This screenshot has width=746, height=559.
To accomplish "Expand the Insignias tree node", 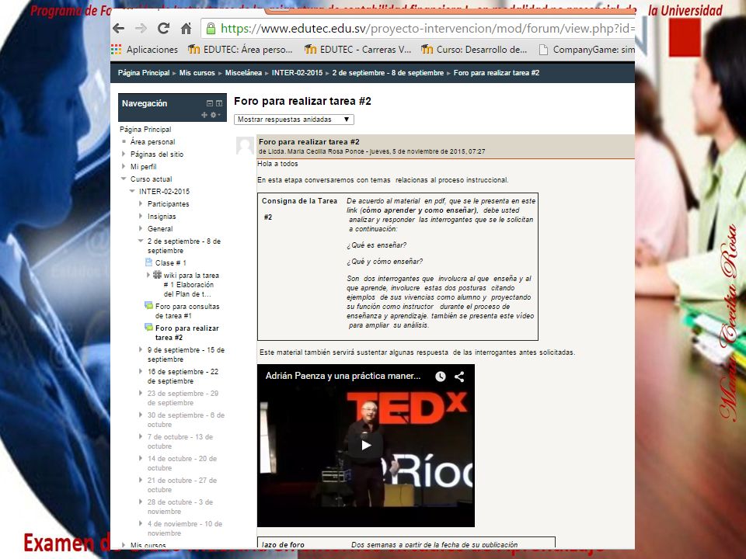I will 141,216.
